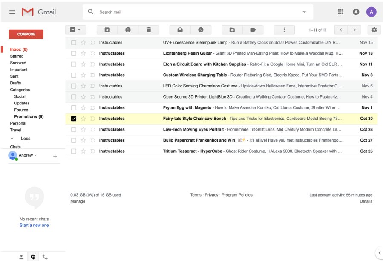Star the Fairy-tale Style Chainsaw Bench email

pyautogui.click(x=83, y=119)
